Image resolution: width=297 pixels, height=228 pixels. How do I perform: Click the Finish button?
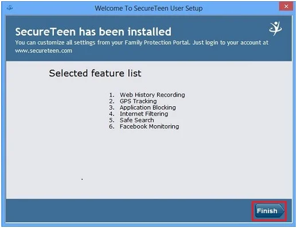(269, 211)
